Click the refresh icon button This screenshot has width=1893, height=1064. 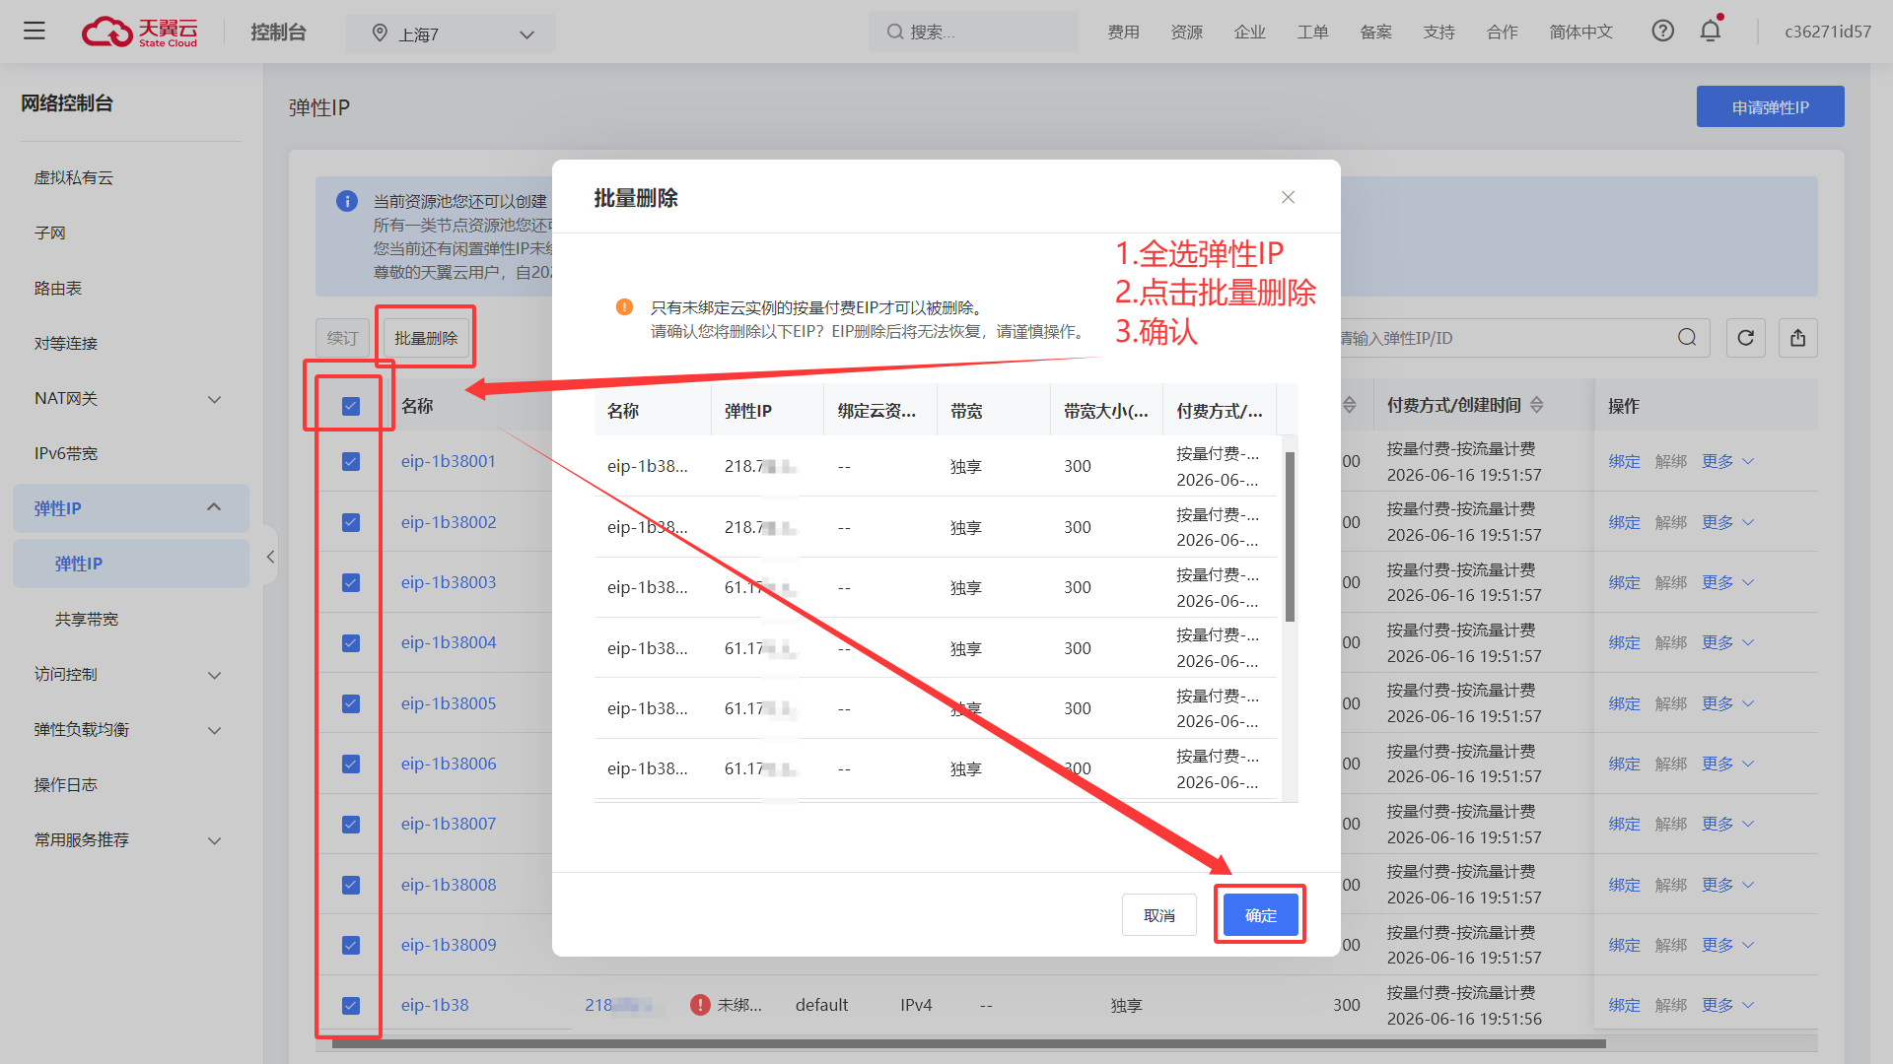[1746, 338]
